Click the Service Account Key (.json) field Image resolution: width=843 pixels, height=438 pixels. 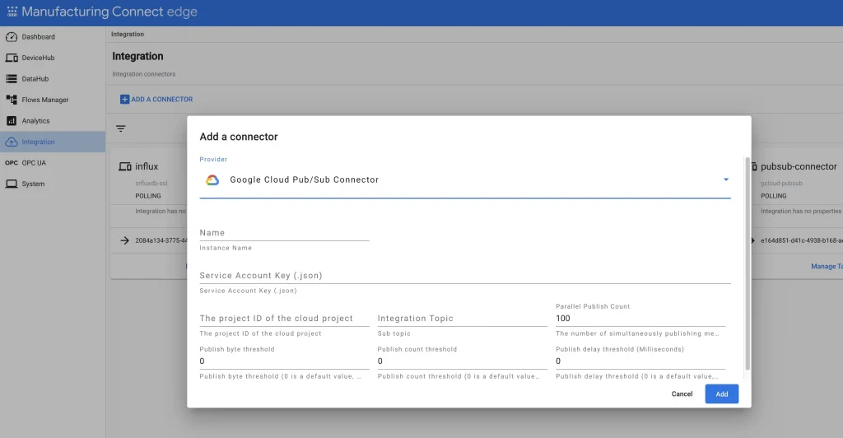click(x=465, y=276)
